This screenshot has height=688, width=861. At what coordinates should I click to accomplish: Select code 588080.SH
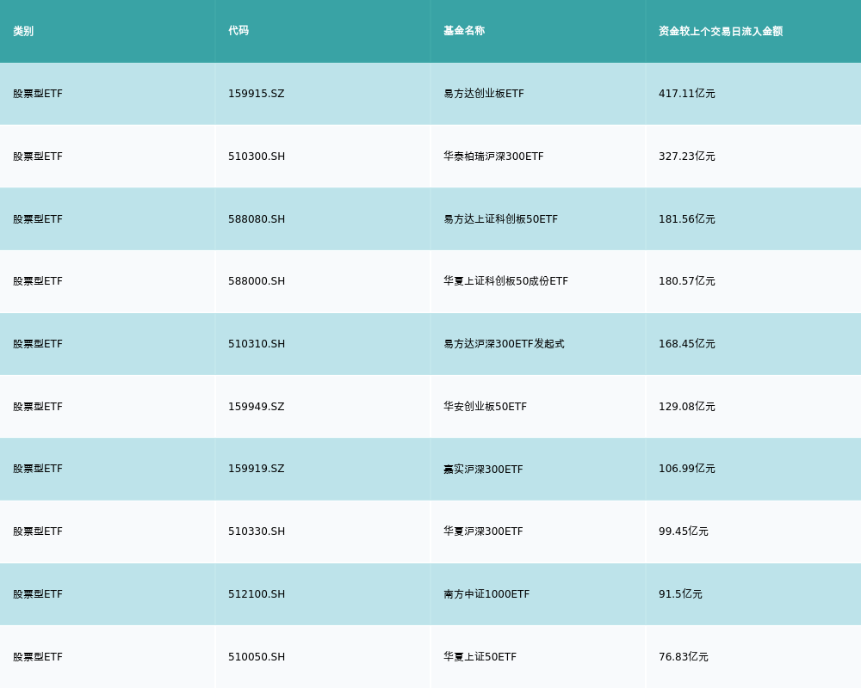pyautogui.click(x=257, y=219)
